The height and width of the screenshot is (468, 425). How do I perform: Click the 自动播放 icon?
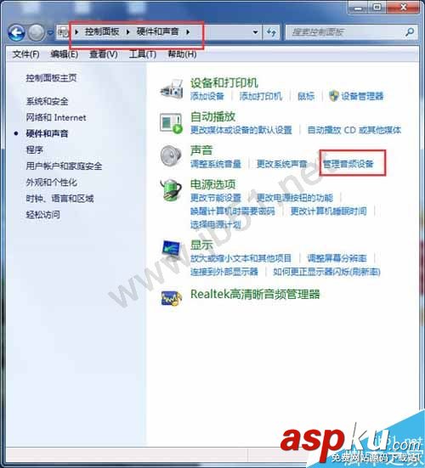171,122
